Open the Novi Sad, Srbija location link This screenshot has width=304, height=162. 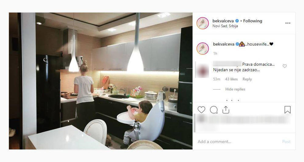pos(225,26)
